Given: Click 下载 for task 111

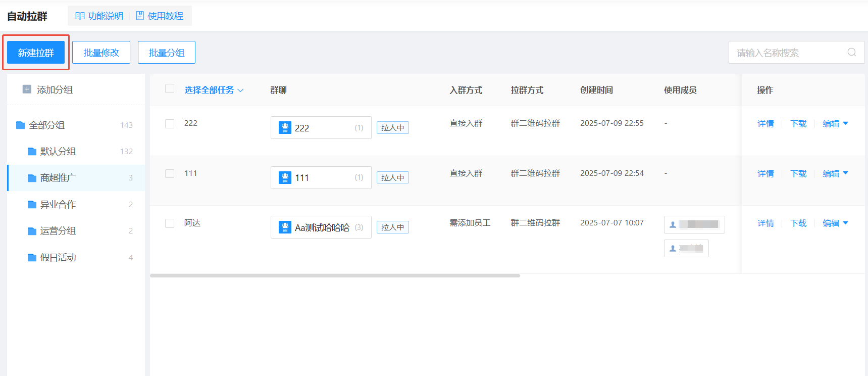Looking at the screenshot, I should pos(798,173).
